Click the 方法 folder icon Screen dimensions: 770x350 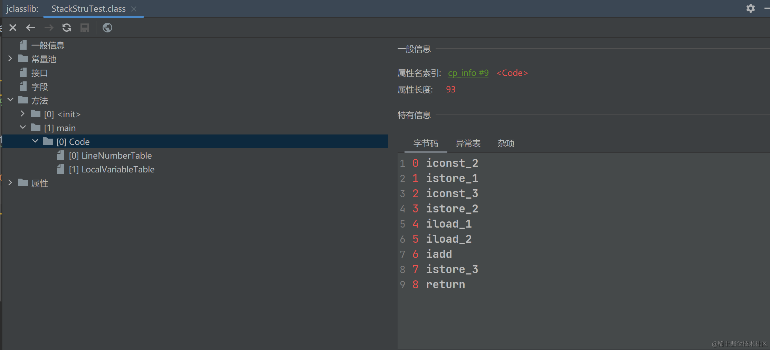23,100
